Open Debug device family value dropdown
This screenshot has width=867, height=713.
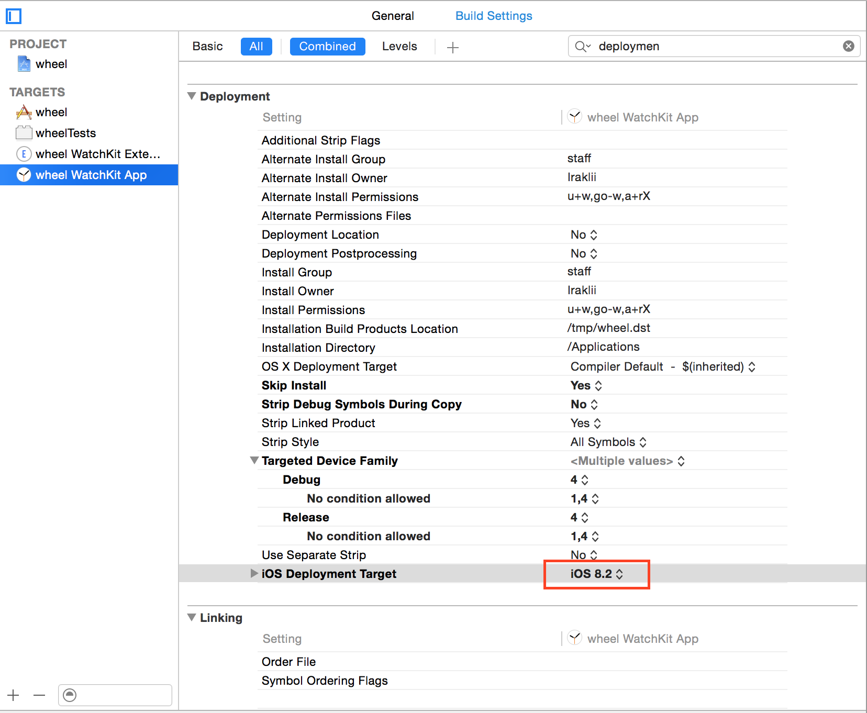580,480
